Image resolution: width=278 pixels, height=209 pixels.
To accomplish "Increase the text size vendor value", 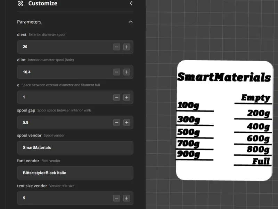I will click(126, 198).
